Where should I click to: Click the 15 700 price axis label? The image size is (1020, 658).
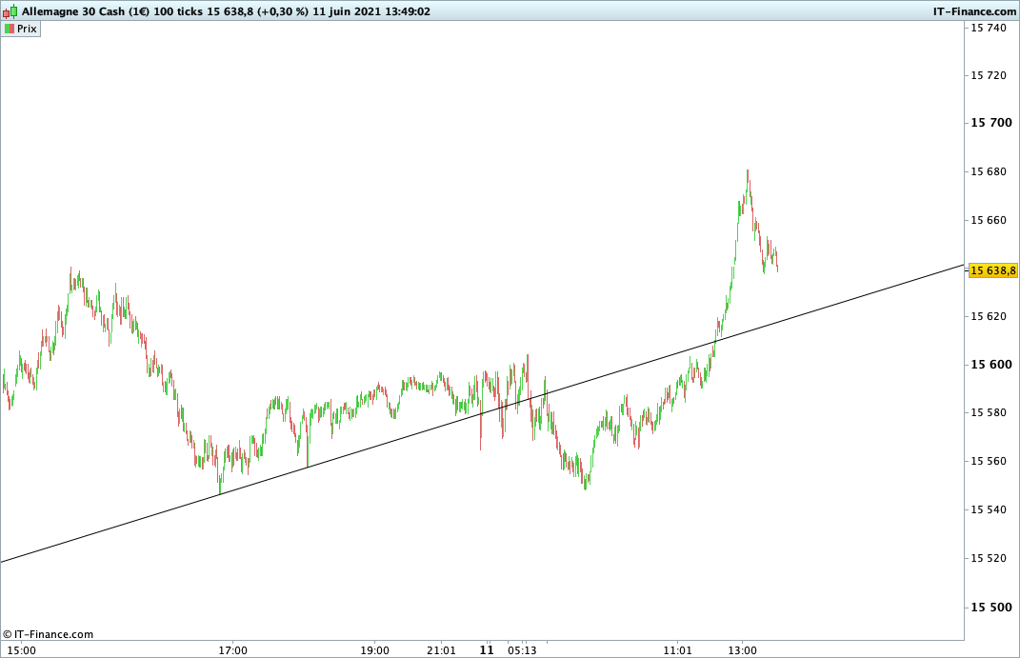click(x=991, y=122)
